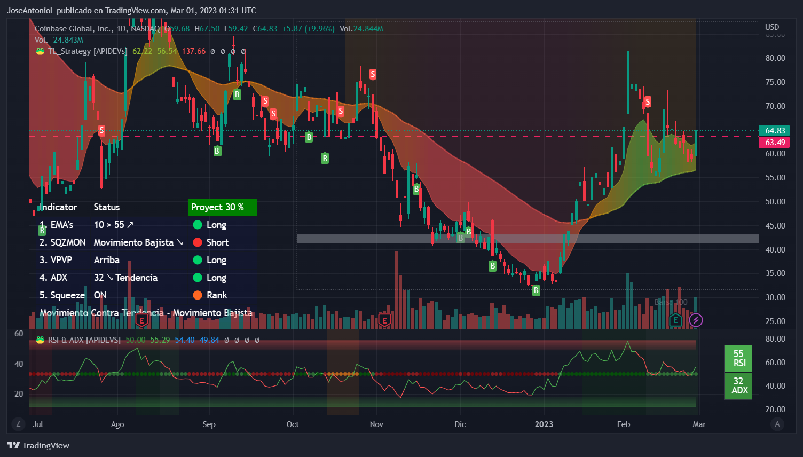This screenshot has height=457, width=803.
Task: Click the TradingView logo
Action: [38, 445]
